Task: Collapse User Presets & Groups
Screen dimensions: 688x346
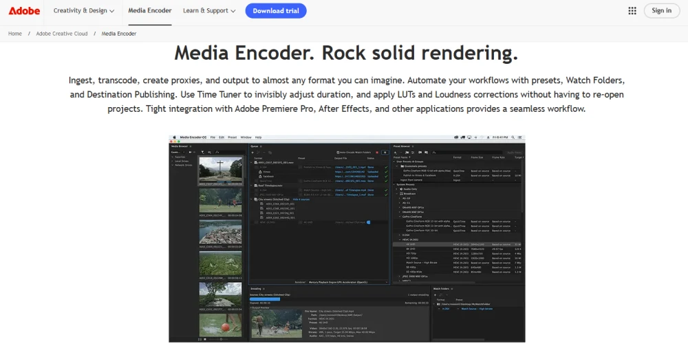Action: [394, 161]
